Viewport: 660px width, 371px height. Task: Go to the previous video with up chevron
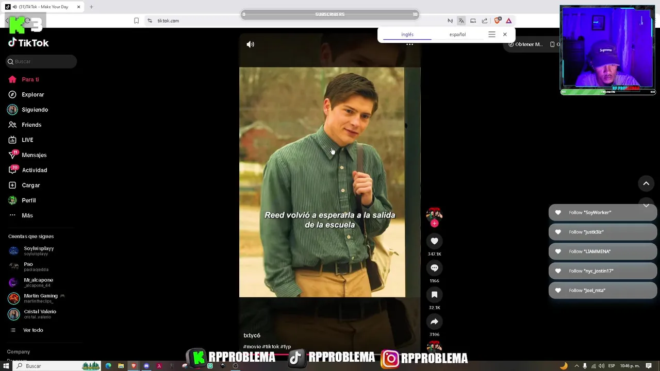(x=646, y=183)
